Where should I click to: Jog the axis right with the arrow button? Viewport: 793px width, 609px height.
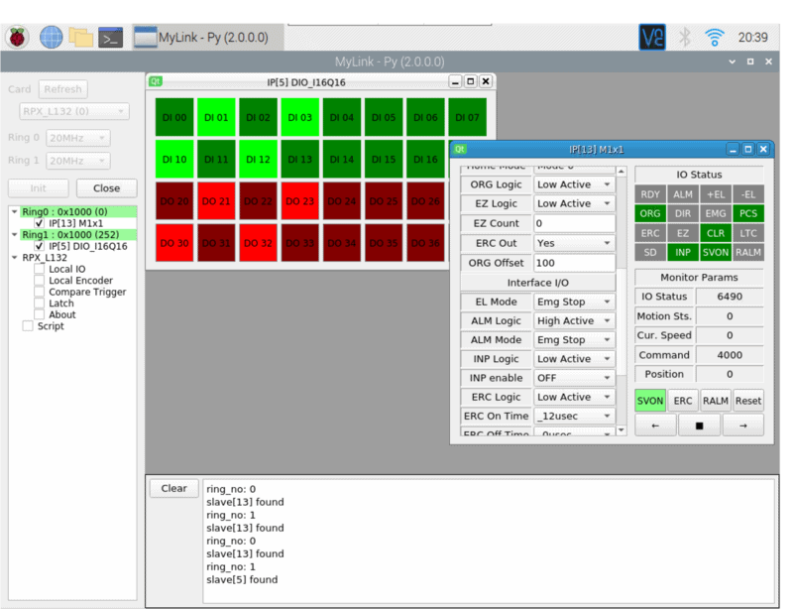click(x=742, y=426)
